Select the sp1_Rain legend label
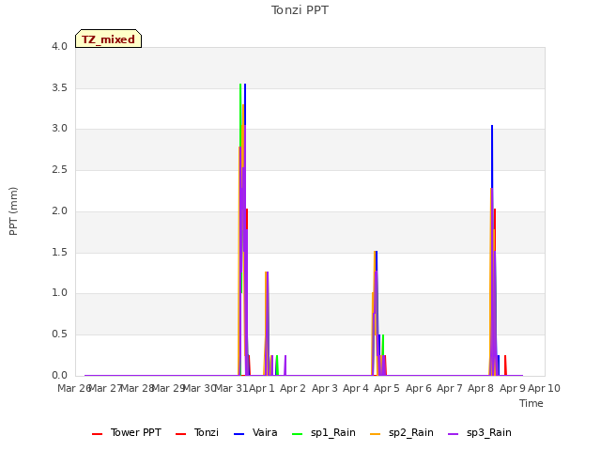601x451 pixels. click(x=333, y=432)
